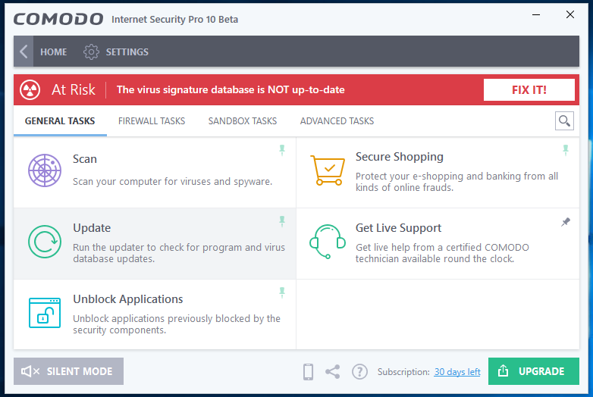Select the Advanced Tasks tab
593x397 pixels.
pyautogui.click(x=337, y=121)
